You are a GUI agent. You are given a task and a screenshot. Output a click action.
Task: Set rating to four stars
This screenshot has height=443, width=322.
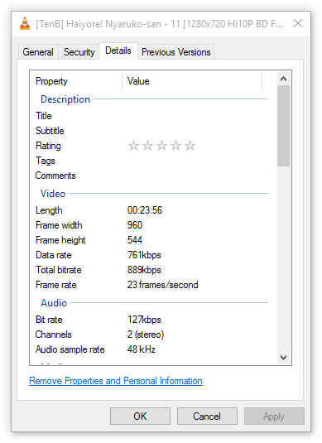pos(175,146)
